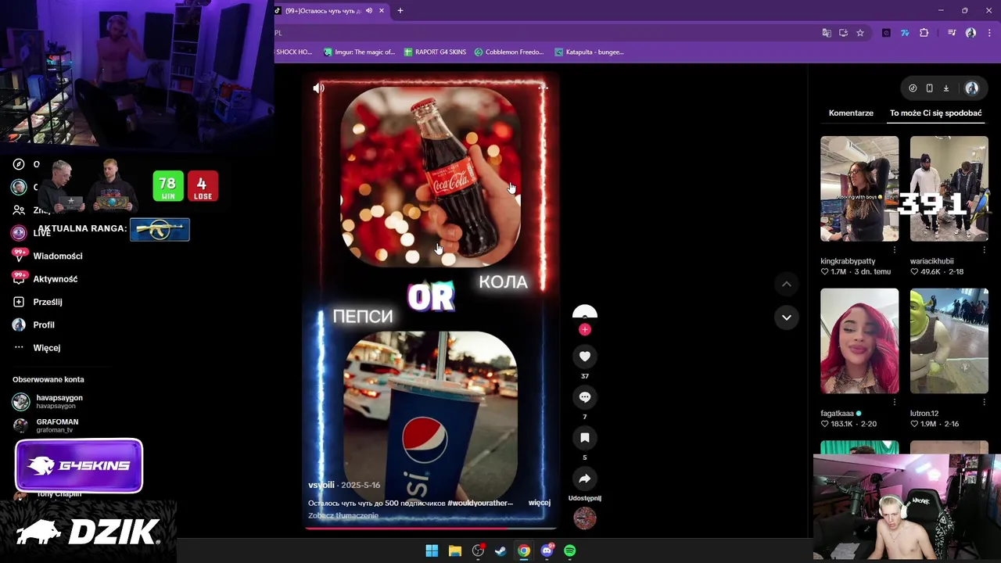Seek using the red video progress bar

tap(430, 528)
